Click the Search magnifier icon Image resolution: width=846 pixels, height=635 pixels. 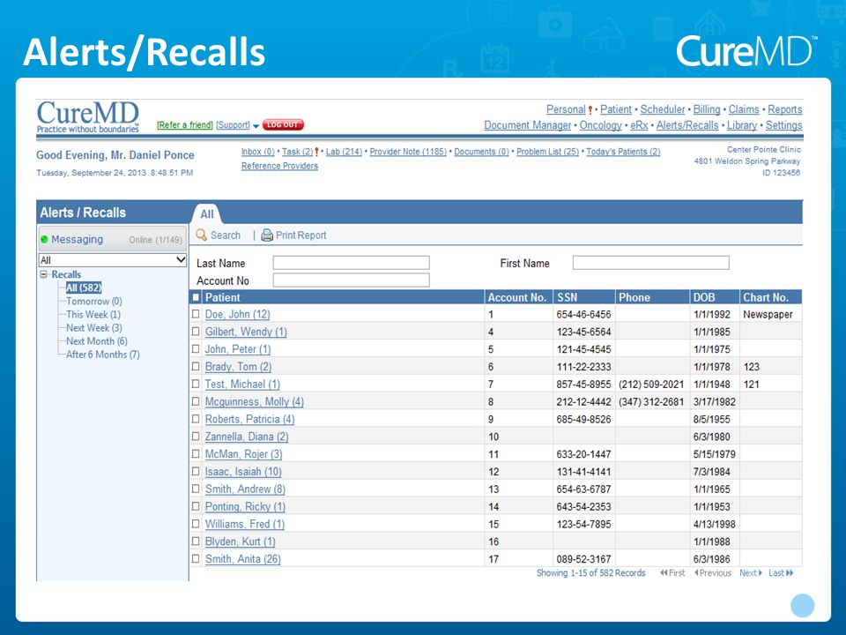click(201, 235)
